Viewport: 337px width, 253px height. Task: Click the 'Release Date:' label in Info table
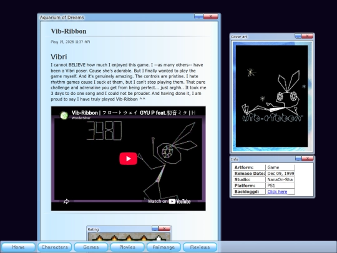click(250, 174)
